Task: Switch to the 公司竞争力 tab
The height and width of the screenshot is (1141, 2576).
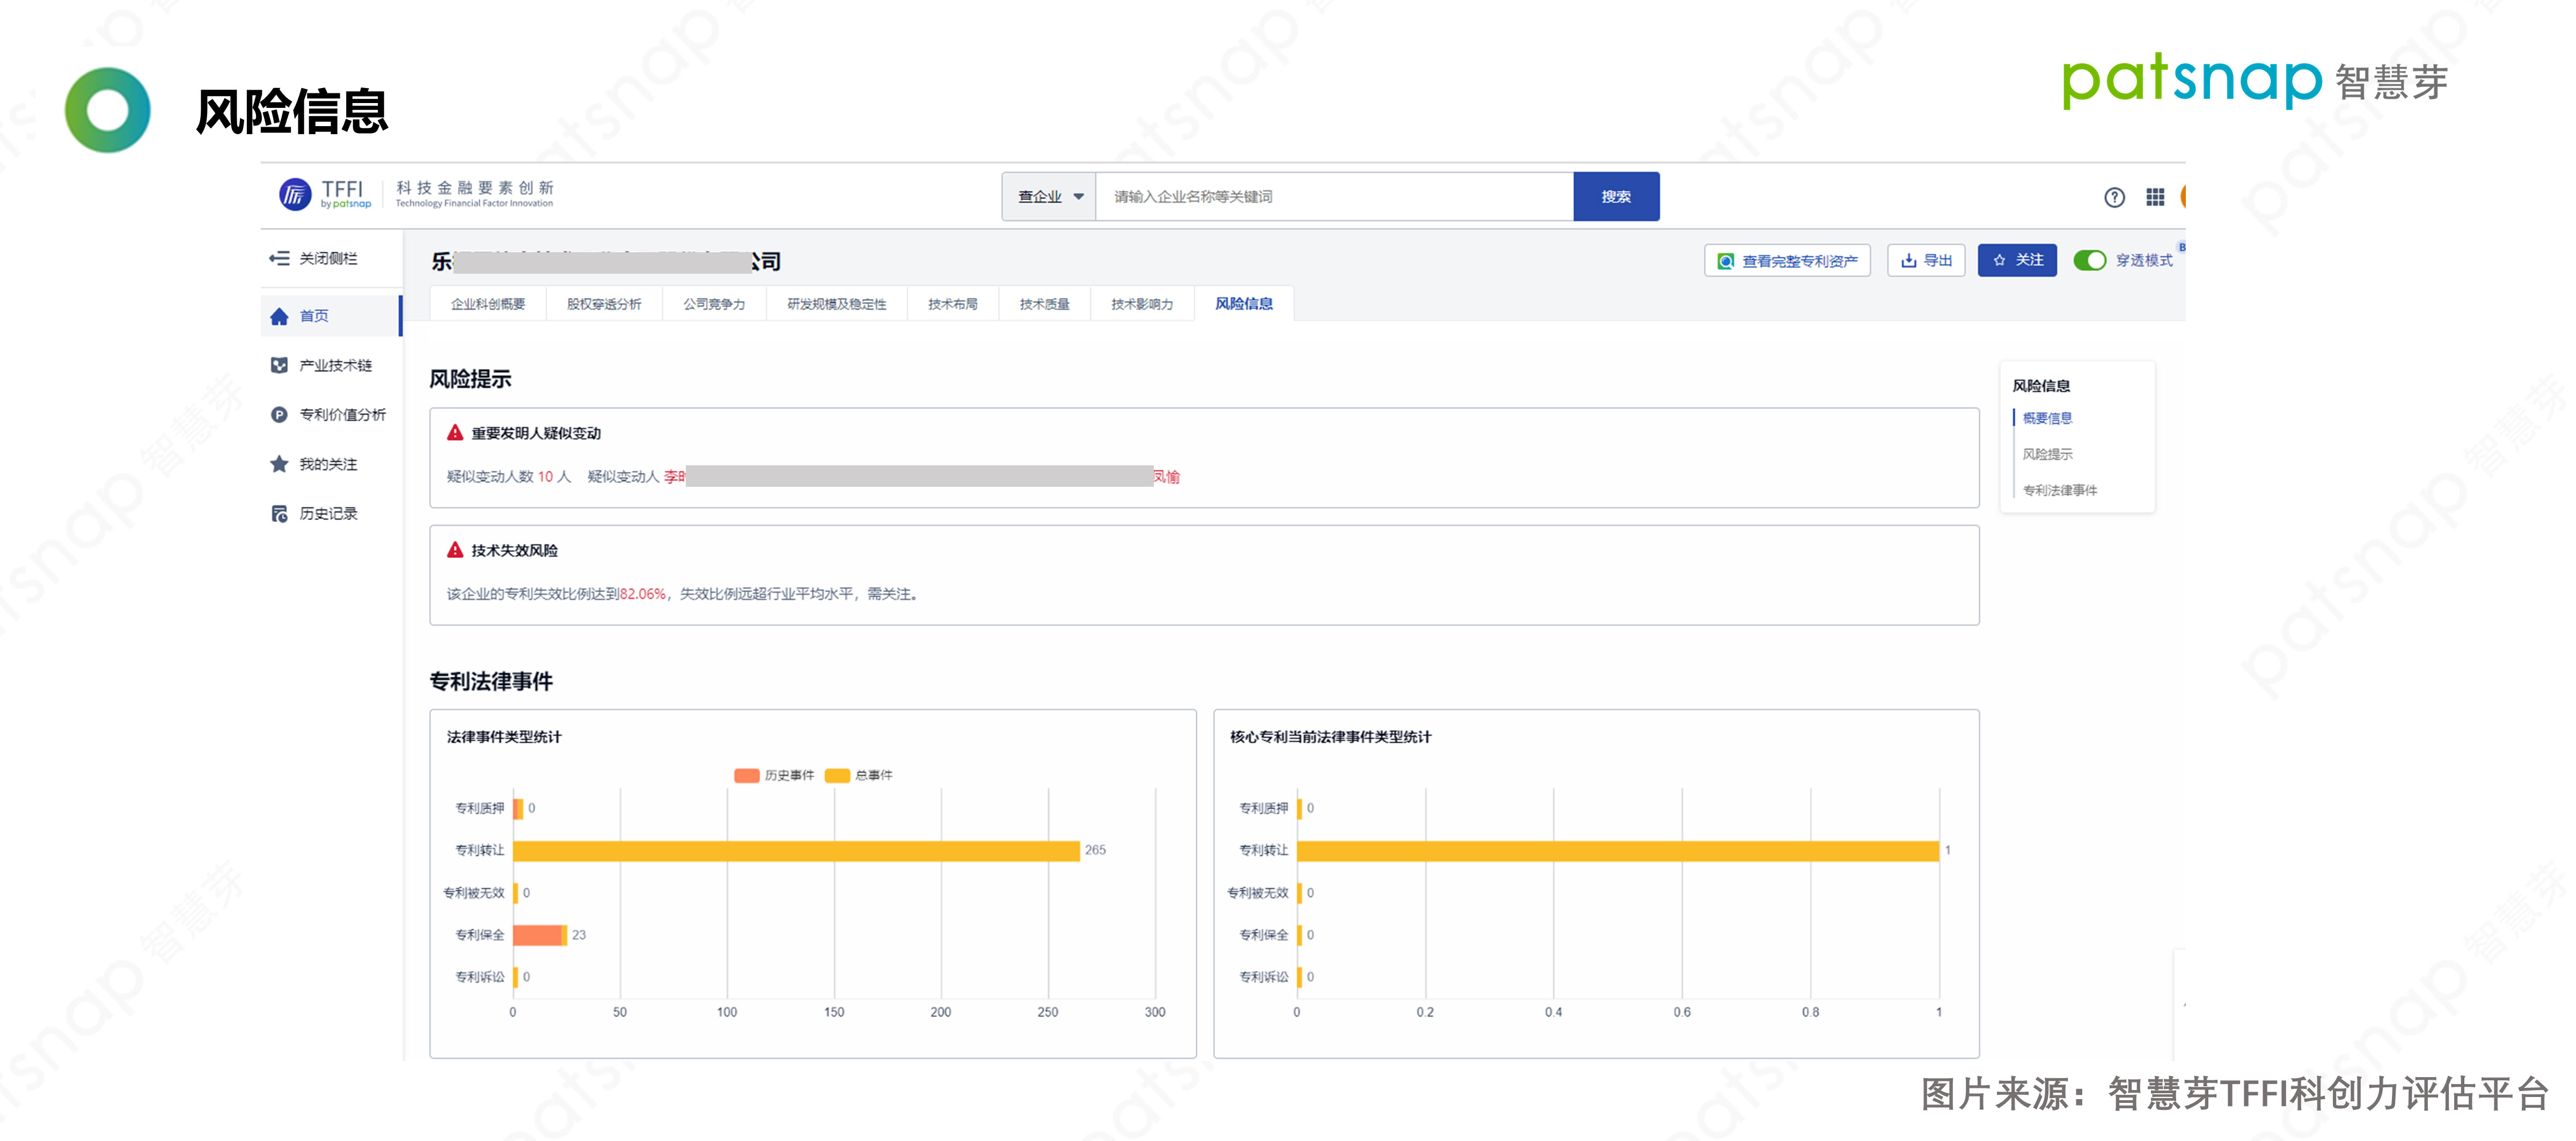Action: 714,304
